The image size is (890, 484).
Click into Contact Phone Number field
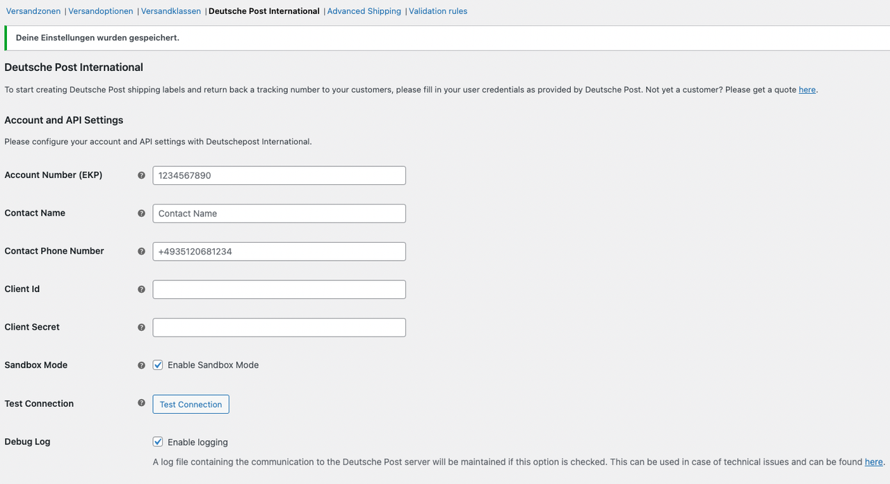pyautogui.click(x=280, y=252)
